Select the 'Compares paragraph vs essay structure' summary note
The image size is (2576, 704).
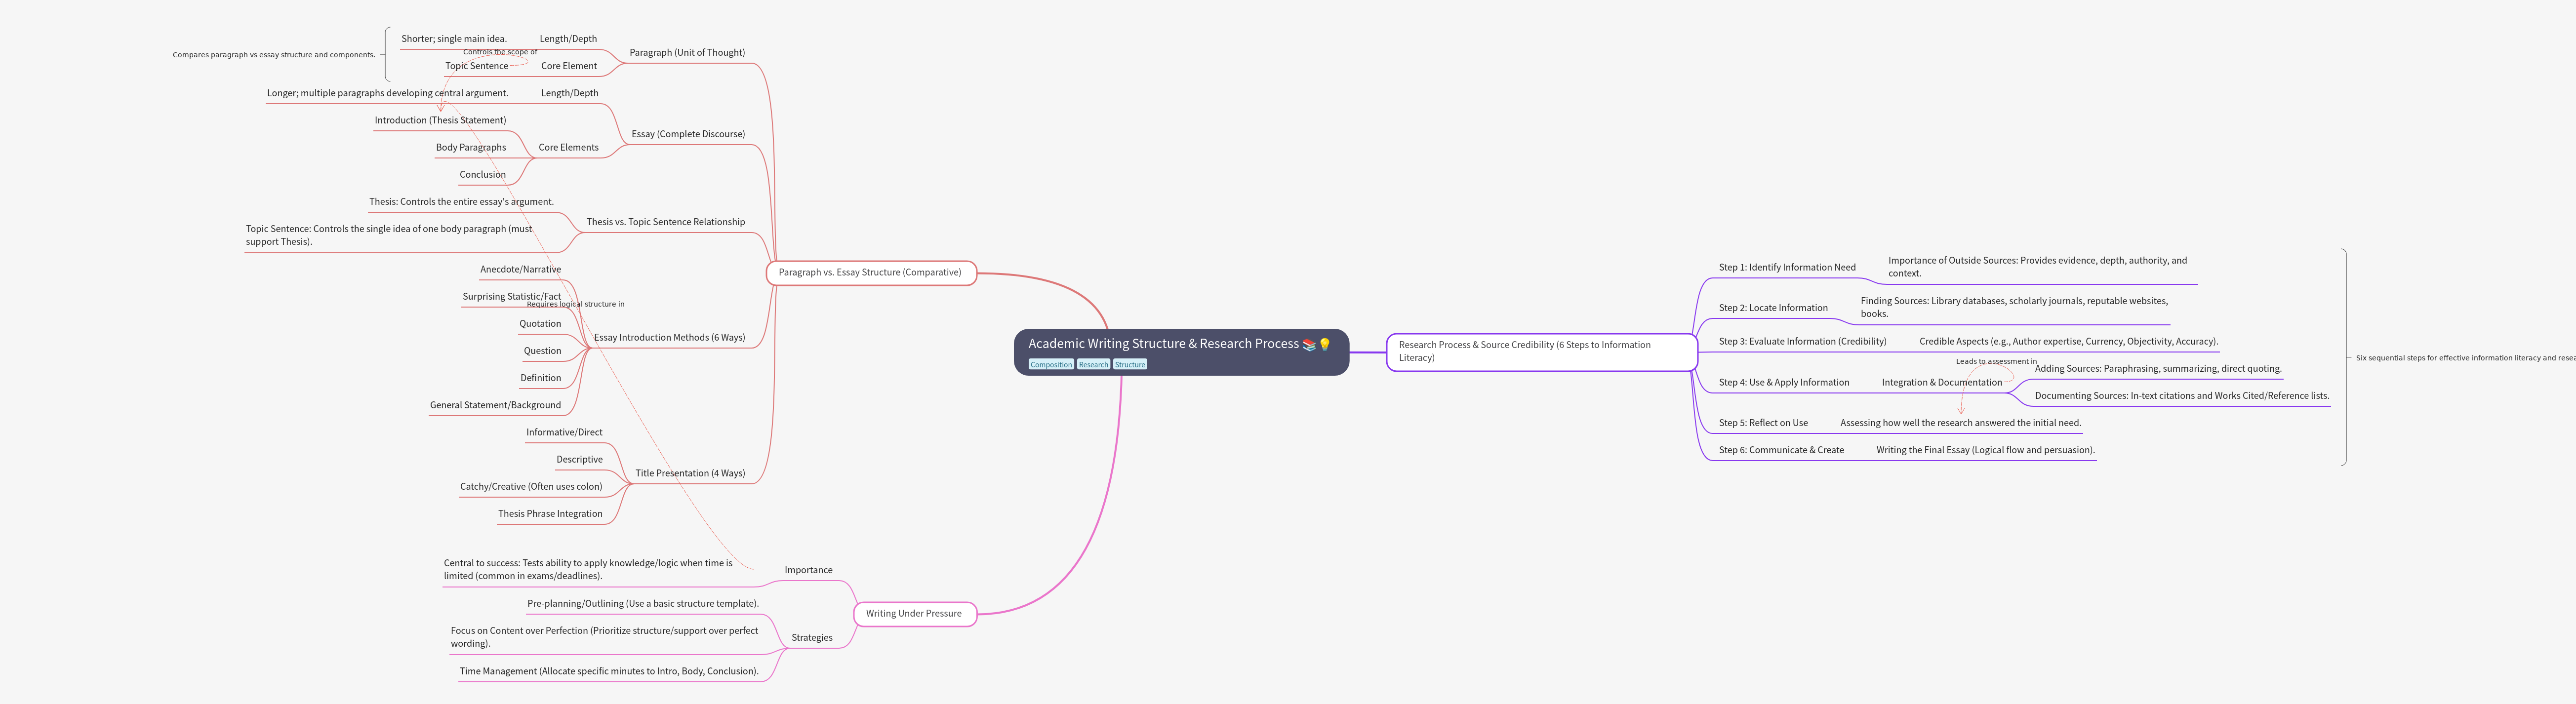[x=274, y=55]
